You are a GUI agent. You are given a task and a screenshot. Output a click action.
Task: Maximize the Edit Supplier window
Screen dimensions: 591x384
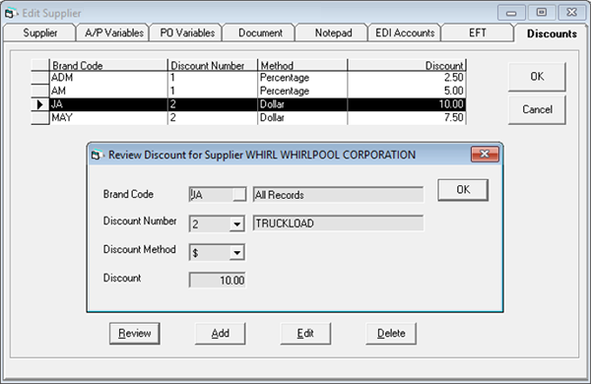pos(542,13)
